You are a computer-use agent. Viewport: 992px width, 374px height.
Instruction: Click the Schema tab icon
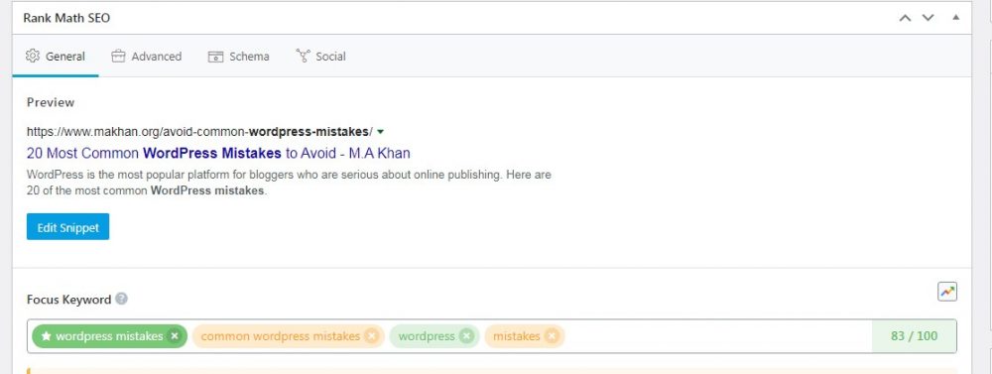[215, 57]
